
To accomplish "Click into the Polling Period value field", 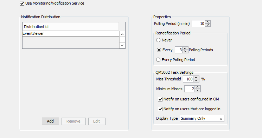I will click(x=198, y=24).
